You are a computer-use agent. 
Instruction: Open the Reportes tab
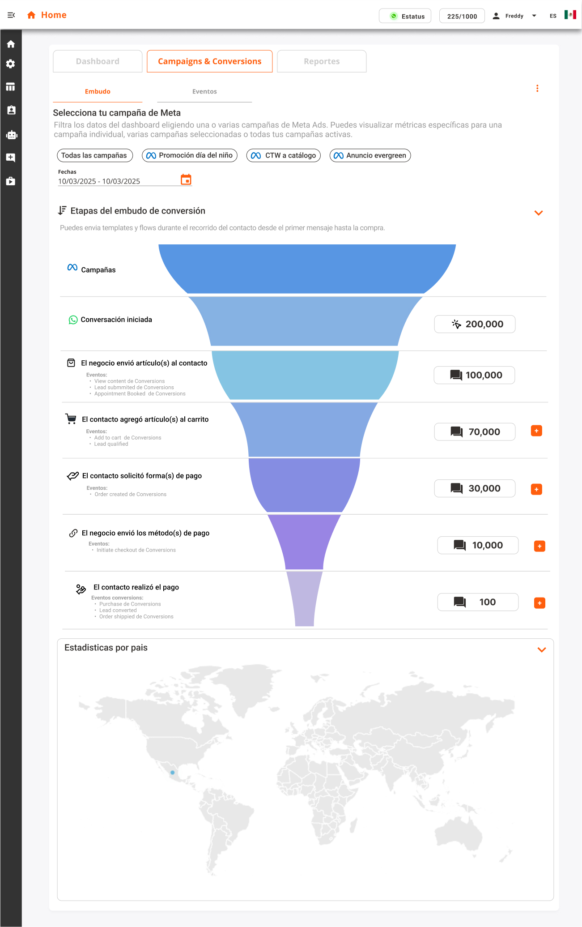click(x=322, y=61)
